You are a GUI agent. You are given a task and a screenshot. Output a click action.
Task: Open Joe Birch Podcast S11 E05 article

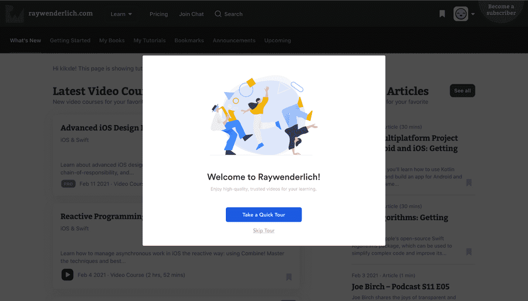[400, 287]
